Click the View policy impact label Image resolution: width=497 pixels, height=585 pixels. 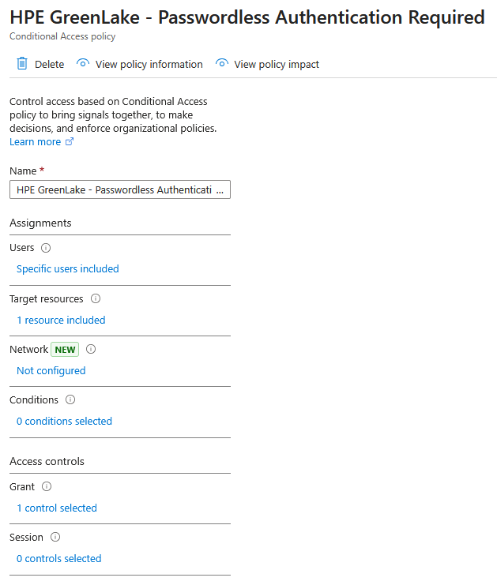click(277, 65)
